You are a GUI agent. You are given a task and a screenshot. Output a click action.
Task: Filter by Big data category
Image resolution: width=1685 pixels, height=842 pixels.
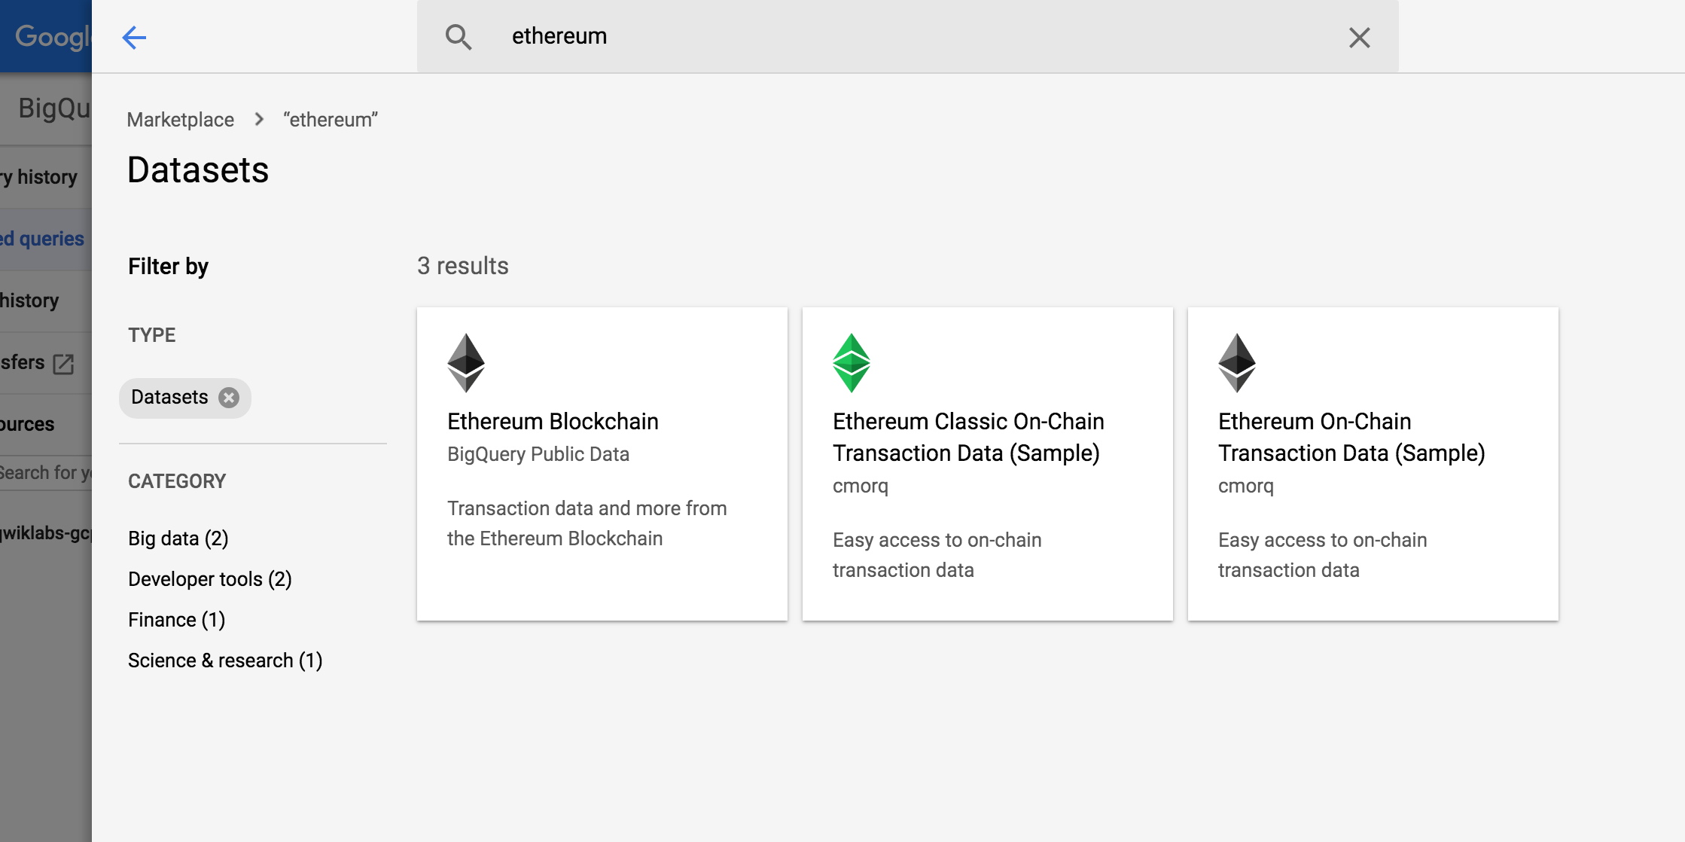[178, 538]
